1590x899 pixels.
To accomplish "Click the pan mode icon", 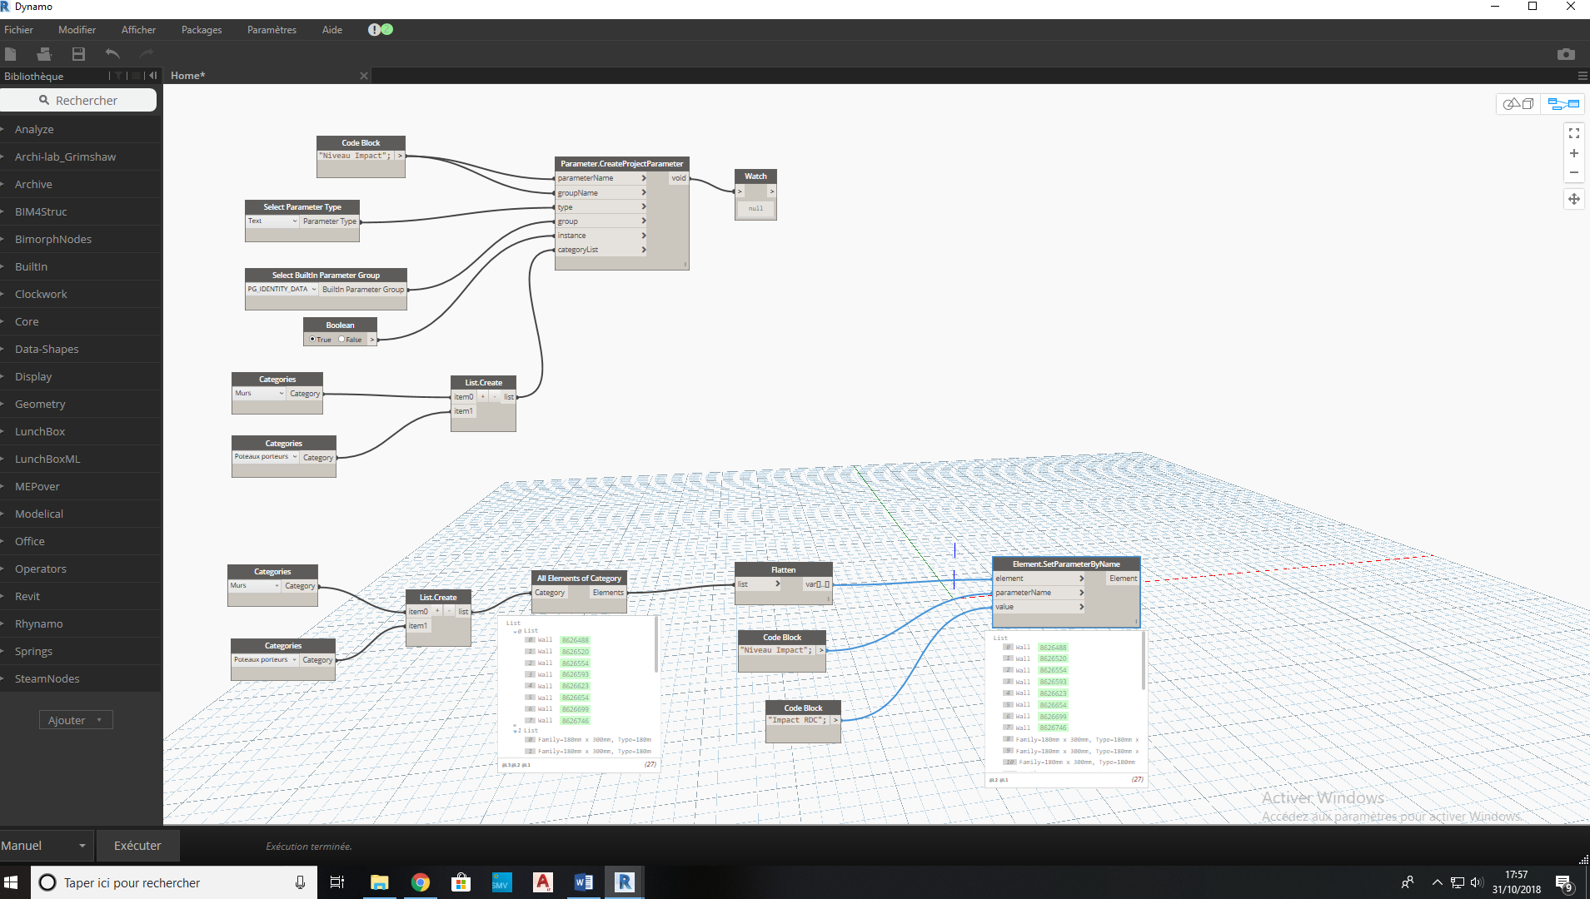I will click(x=1573, y=199).
